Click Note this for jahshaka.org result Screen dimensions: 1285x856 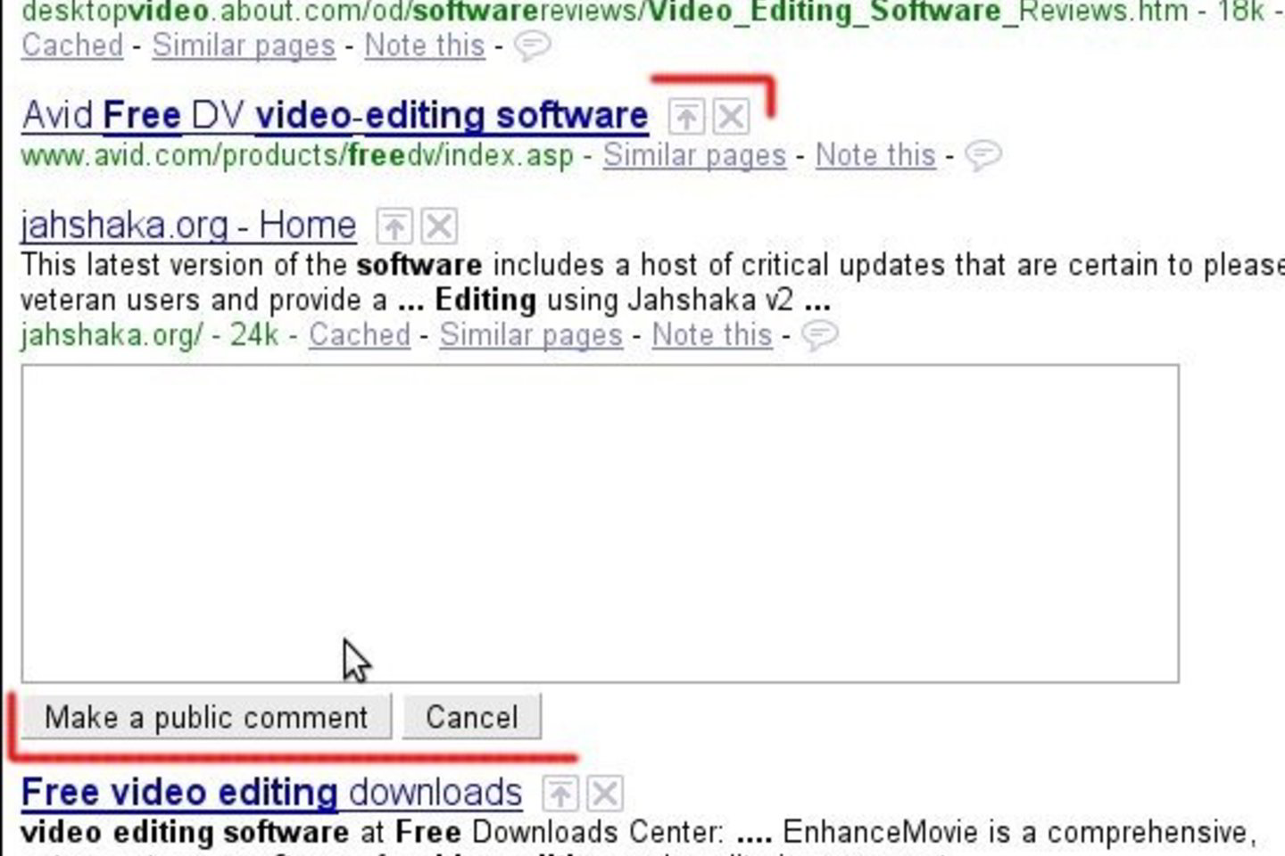click(712, 335)
